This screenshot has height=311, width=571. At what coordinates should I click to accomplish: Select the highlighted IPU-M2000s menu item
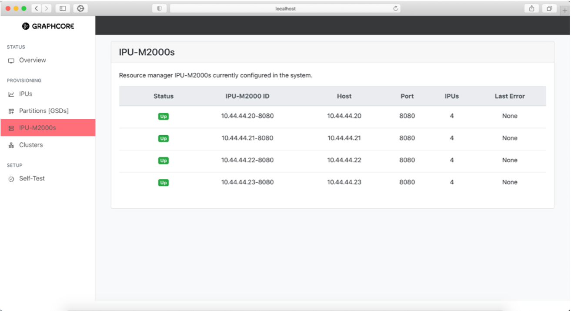(x=47, y=128)
